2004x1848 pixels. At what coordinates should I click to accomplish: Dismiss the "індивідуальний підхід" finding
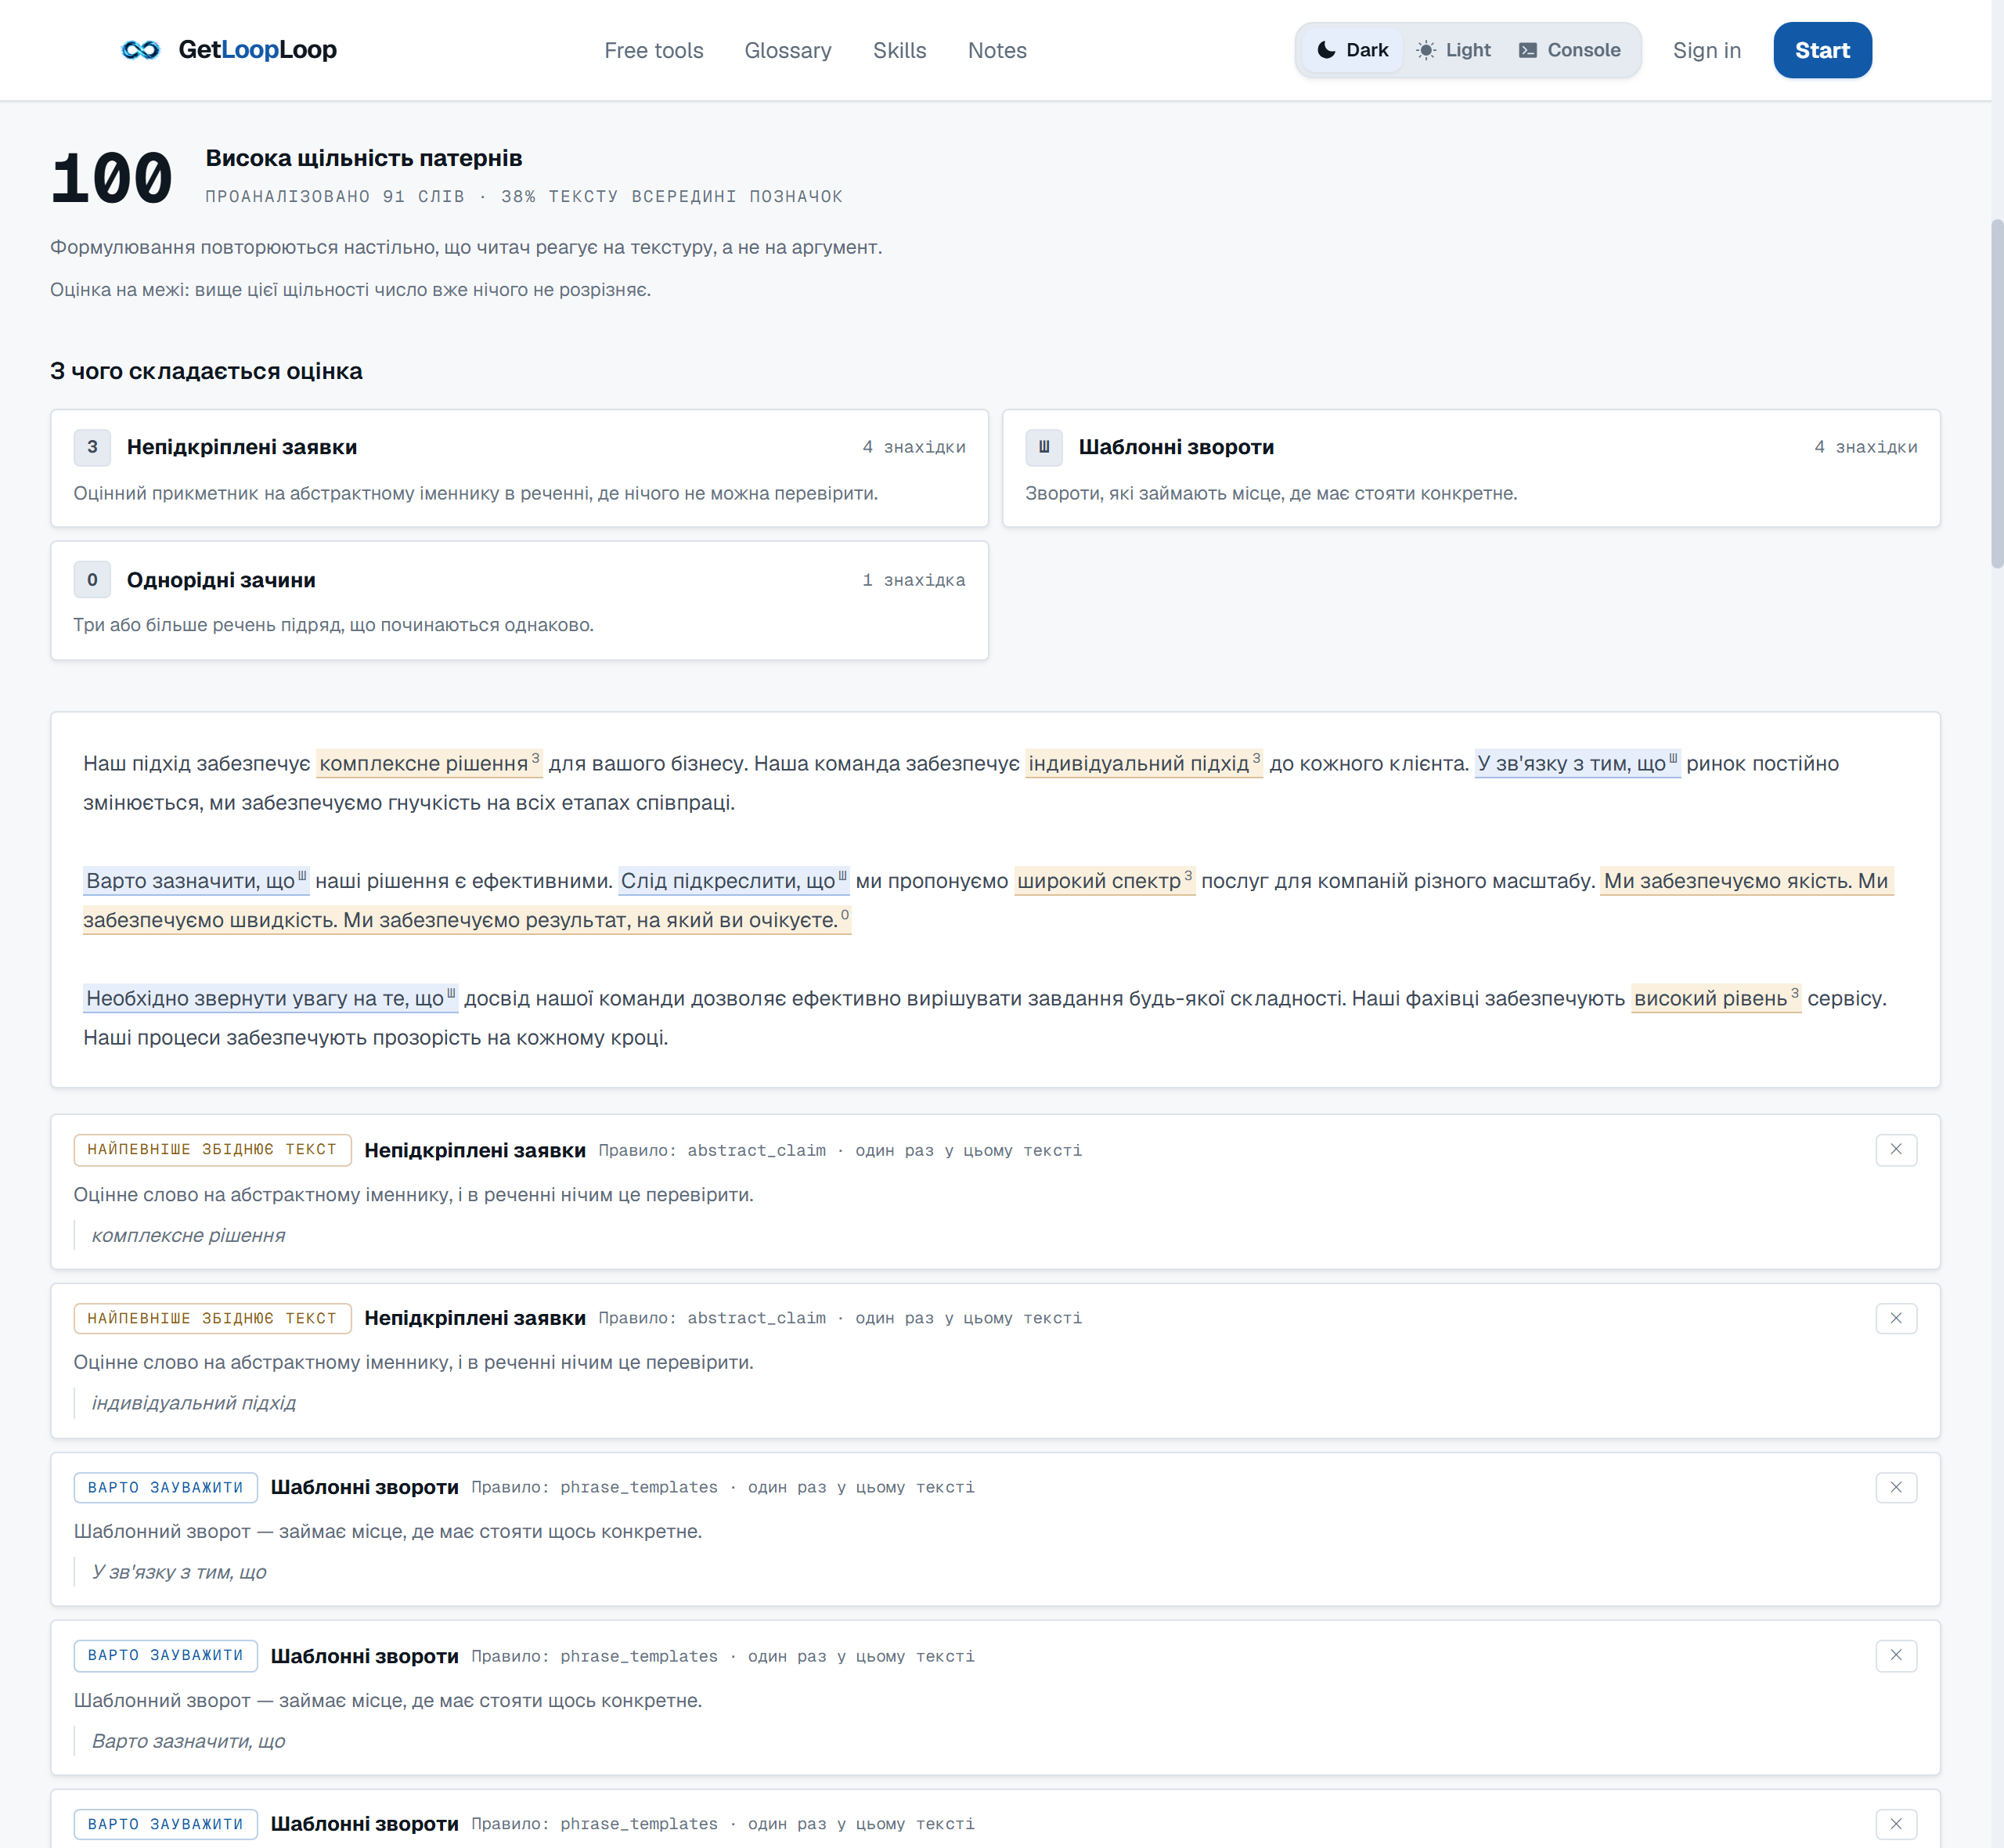(x=1896, y=1318)
